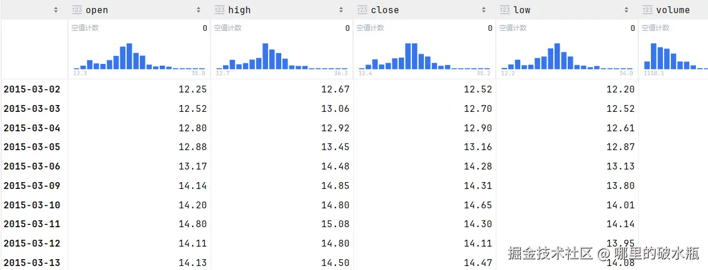Toggle sort arrows on the close column
The image size is (708, 270).
pos(484,10)
